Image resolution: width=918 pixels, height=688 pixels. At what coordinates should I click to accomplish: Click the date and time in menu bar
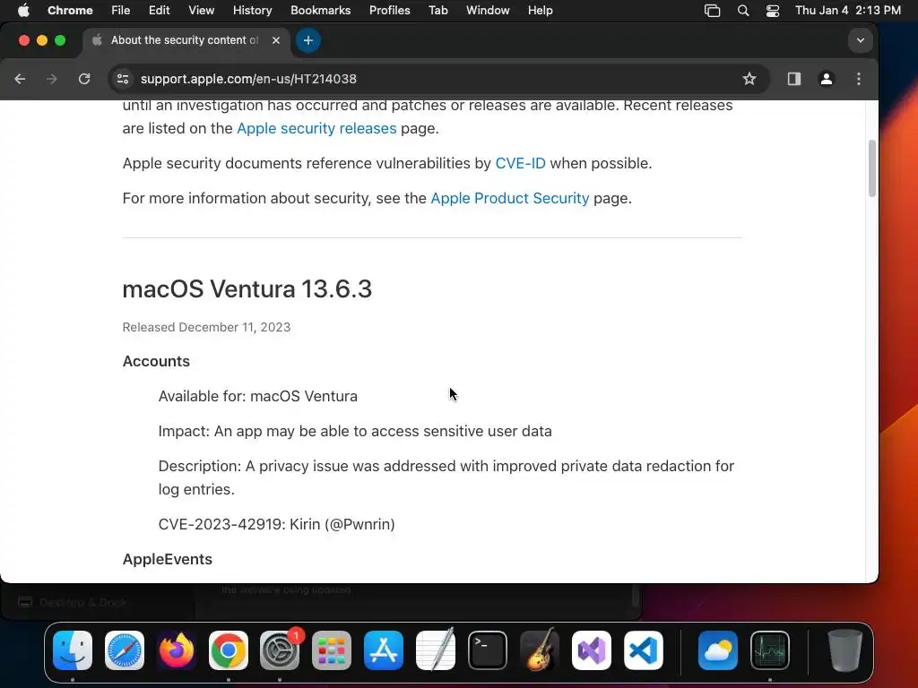[848, 11]
